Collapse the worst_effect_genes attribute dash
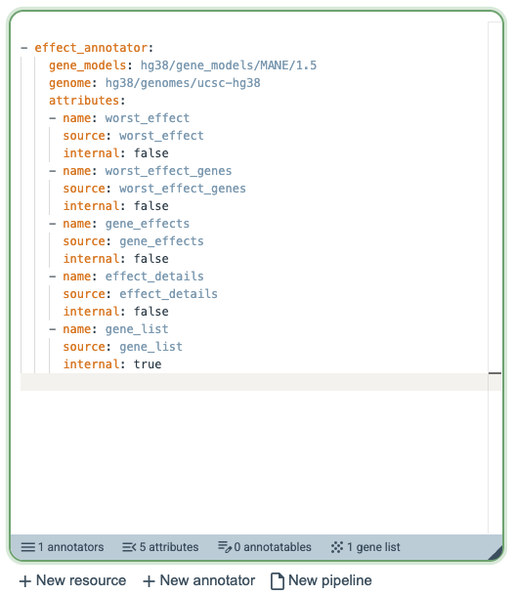This screenshot has width=516, height=595. pyautogui.click(x=53, y=171)
